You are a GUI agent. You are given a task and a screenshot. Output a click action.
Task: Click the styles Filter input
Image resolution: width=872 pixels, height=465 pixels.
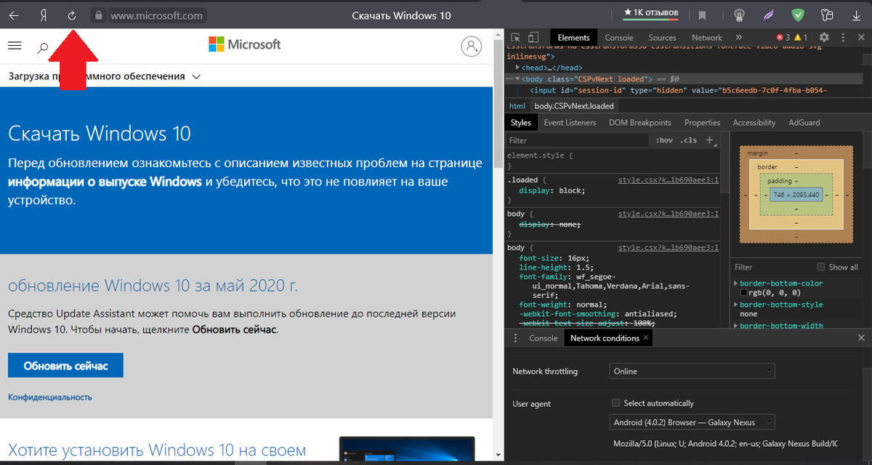click(x=577, y=140)
